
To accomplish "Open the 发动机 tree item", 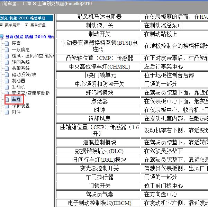I will (x=18, y=87).
